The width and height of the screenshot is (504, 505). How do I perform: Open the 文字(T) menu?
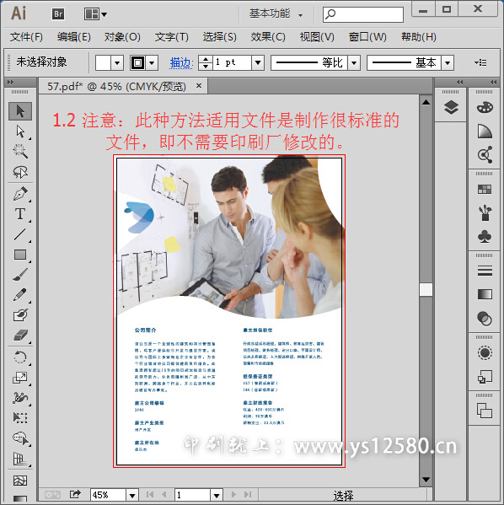tap(171, 37)
